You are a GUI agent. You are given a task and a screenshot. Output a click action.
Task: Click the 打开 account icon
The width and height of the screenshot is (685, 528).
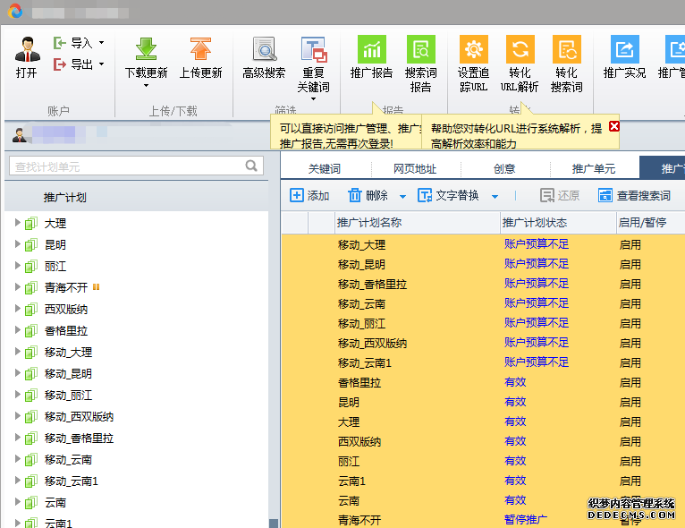point(27,51)
